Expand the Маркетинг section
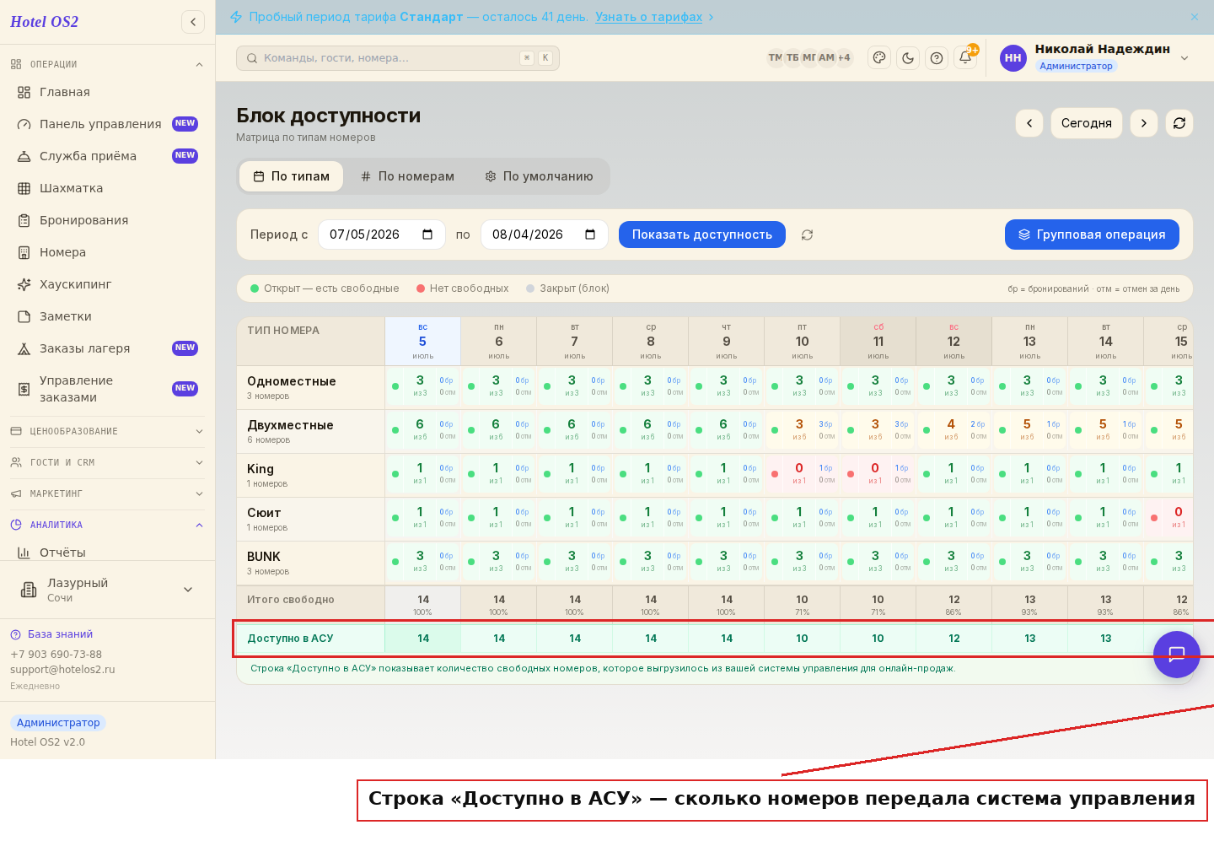 [108, 493]
